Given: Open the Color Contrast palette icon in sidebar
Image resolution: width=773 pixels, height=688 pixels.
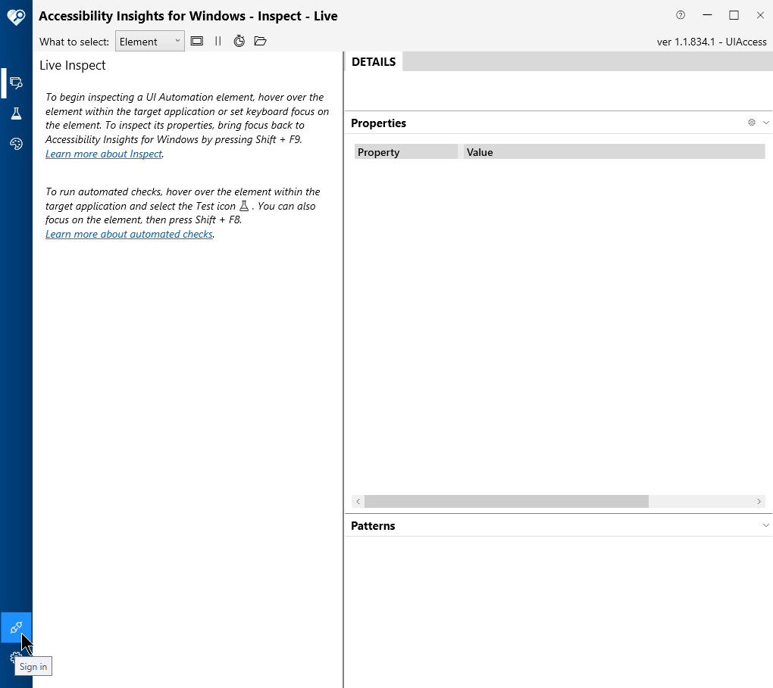Looking at the screenshot, I should tap(16, 144).
